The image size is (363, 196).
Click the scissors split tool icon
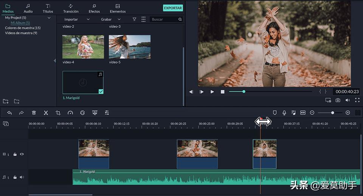click(x=46, y=113)
